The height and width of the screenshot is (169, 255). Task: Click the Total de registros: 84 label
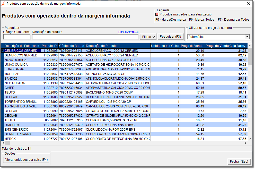pos(16,149)
